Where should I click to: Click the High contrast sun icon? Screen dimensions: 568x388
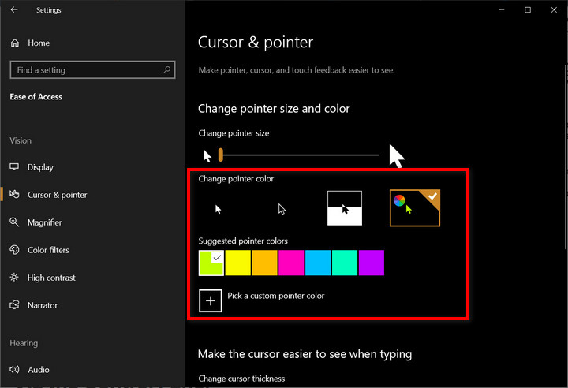pyautogui.click(x=15, y=278)
